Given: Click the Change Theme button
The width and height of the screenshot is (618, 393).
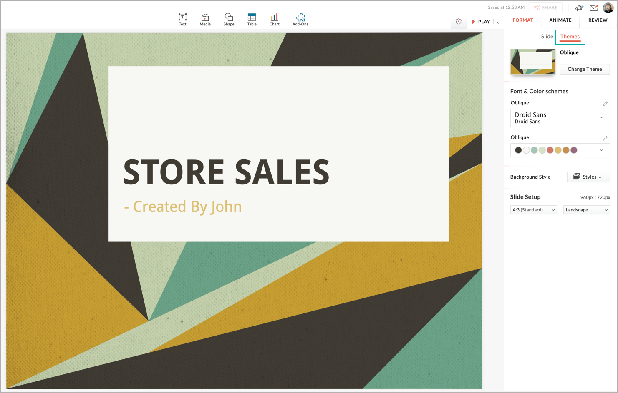Looking at the screenshot, I should (x=585, y=69).
